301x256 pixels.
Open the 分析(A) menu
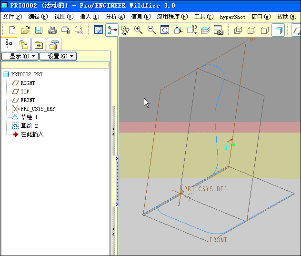click(x=115, y=17)
